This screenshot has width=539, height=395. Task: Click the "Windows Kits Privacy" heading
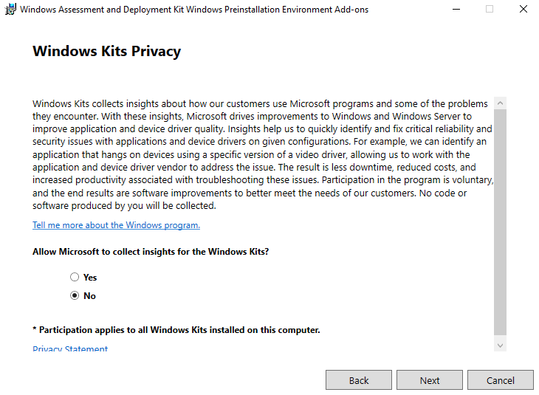[x=107, y=52]
